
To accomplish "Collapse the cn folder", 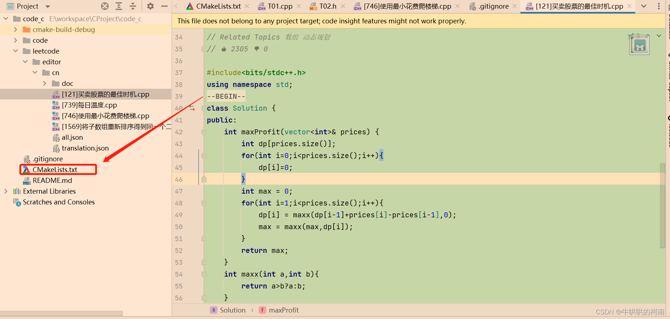I will (35, 73).
